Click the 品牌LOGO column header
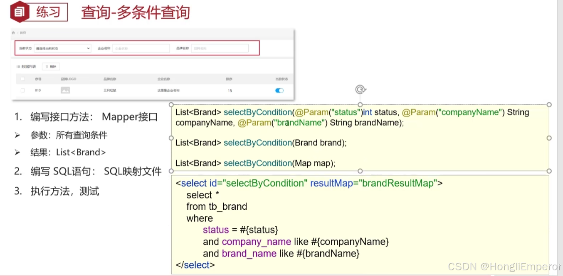 point(69,79)
